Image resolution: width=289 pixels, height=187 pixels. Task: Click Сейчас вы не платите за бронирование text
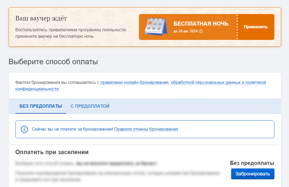point(72,129)
